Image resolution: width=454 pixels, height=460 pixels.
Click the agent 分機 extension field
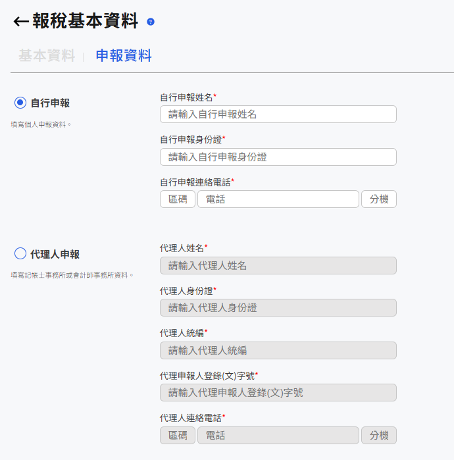[x=379, y=436]
